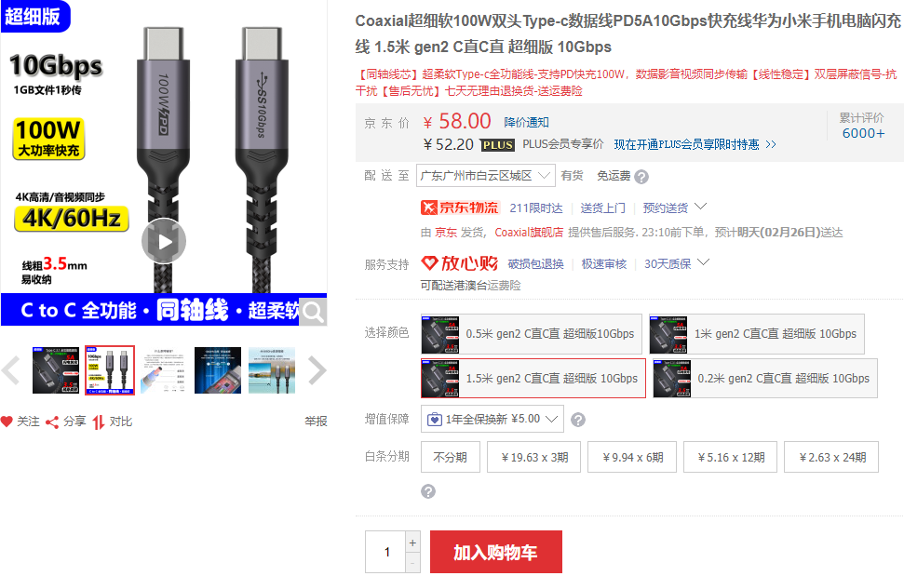Choose 不分期 installment option
The image size is (904, 576).
pyautogui.click(x=451, y=457)
